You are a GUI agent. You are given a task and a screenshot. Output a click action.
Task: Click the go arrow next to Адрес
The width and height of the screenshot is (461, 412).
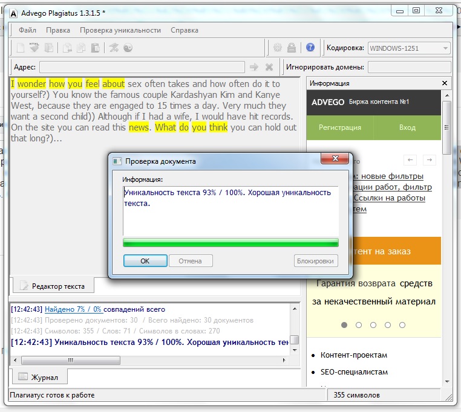tap(253, 67)
